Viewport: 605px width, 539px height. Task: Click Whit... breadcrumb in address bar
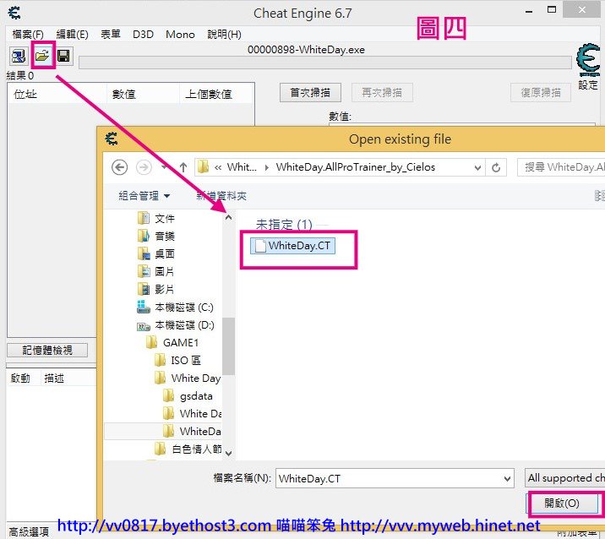(x=242, y=167)
